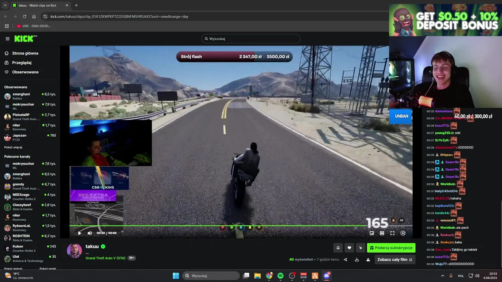Click the address bar URL
This screenshot has width=502, height=282.
pos(119,16)
